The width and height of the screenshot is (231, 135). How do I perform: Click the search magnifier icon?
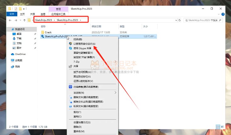(220, 20)
